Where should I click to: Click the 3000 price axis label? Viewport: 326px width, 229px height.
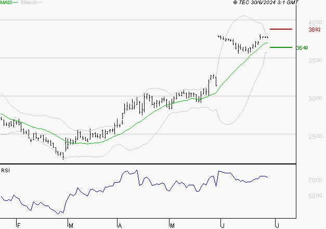click(315, 98)
